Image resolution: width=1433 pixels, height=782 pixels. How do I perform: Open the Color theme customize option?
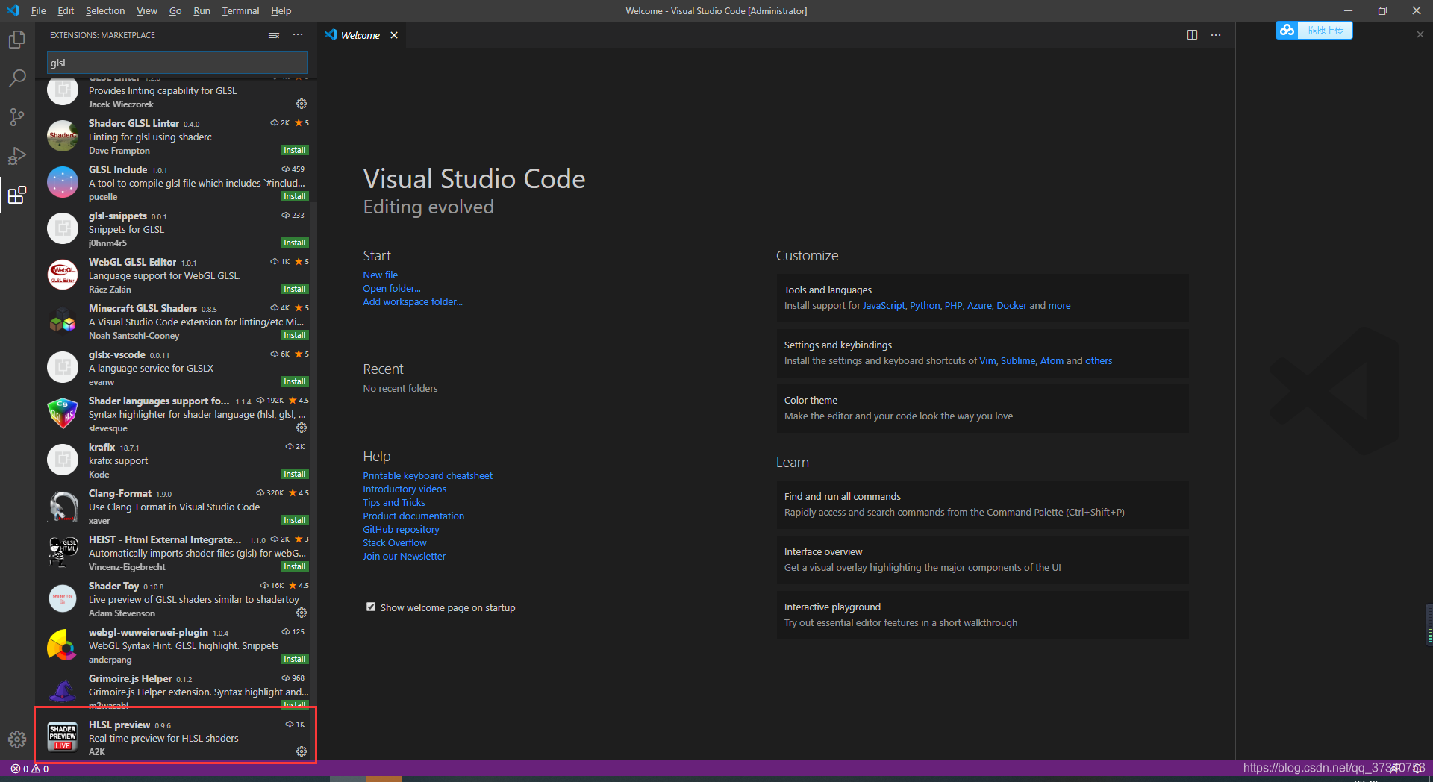pos(982,408)
